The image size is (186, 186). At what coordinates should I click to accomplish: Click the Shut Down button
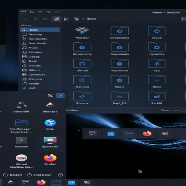tap(39, 175)
